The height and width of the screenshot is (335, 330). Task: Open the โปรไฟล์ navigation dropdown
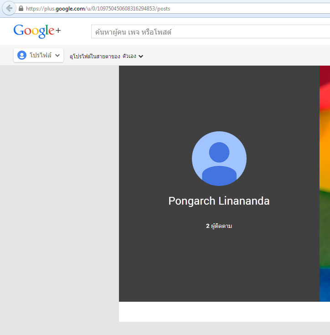tap(38, 55)
